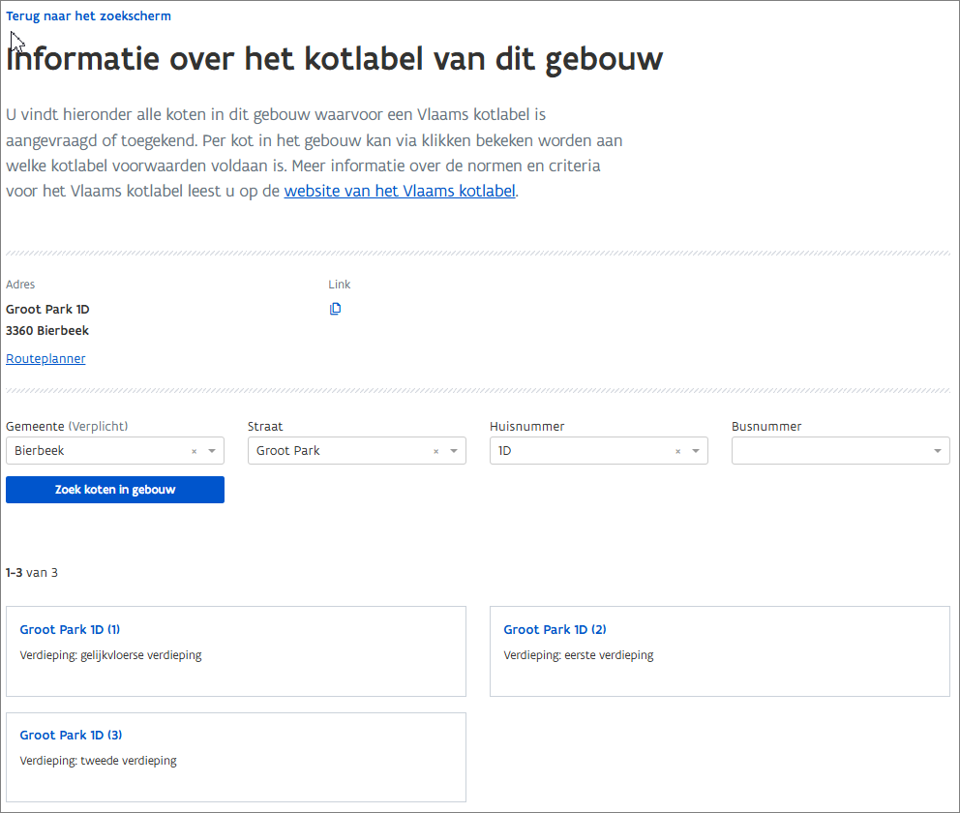
Task: Open Groot Park 1D (2) kot
Action: coord(555,630)
